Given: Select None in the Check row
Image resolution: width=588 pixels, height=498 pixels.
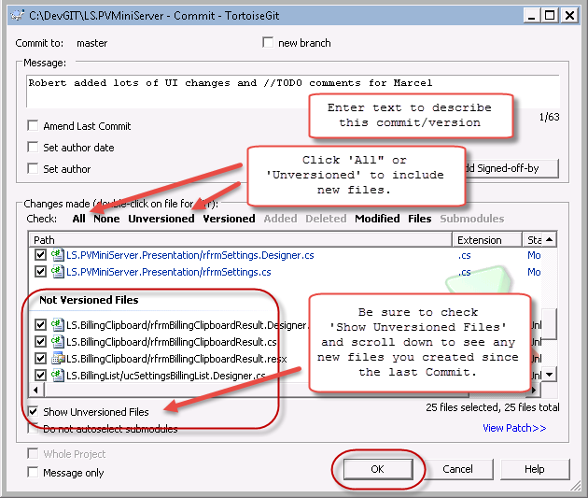Looking at the screenshot, I should (107, 219).
